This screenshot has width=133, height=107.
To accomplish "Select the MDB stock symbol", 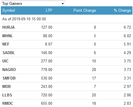I will coord(6,86).
